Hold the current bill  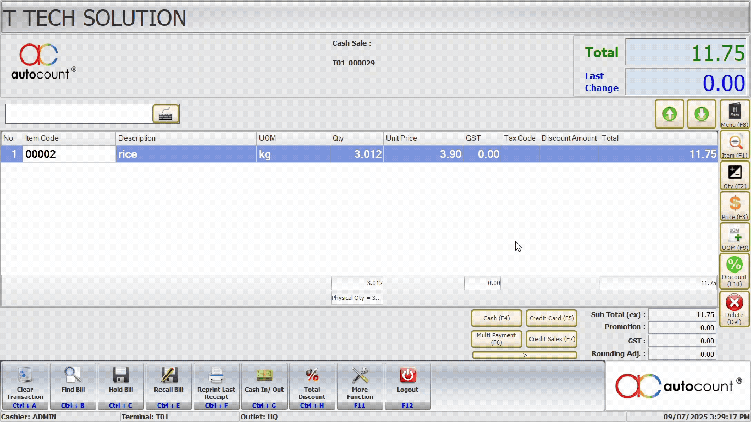(x=120, y=386)
